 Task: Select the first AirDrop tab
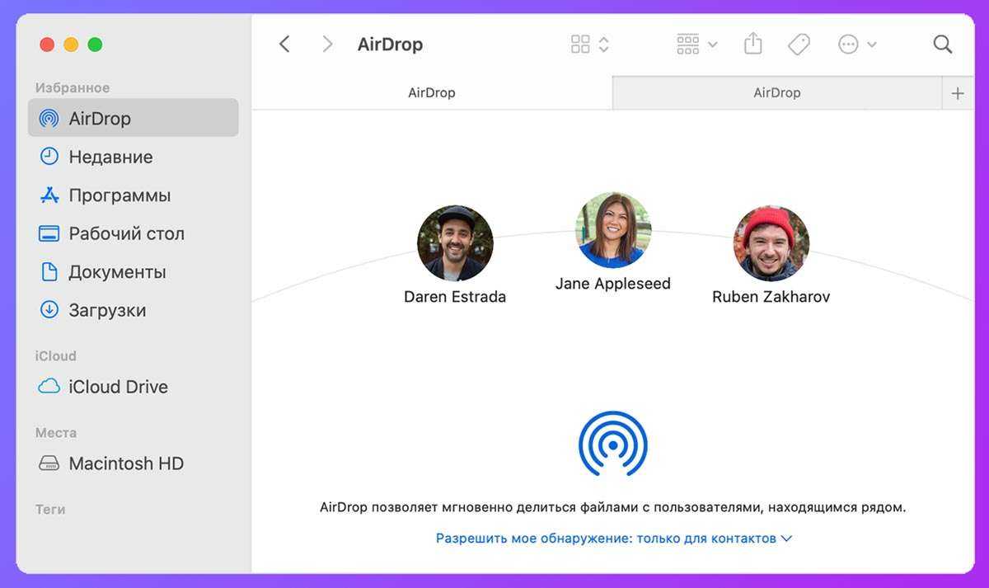click(431, 93)
